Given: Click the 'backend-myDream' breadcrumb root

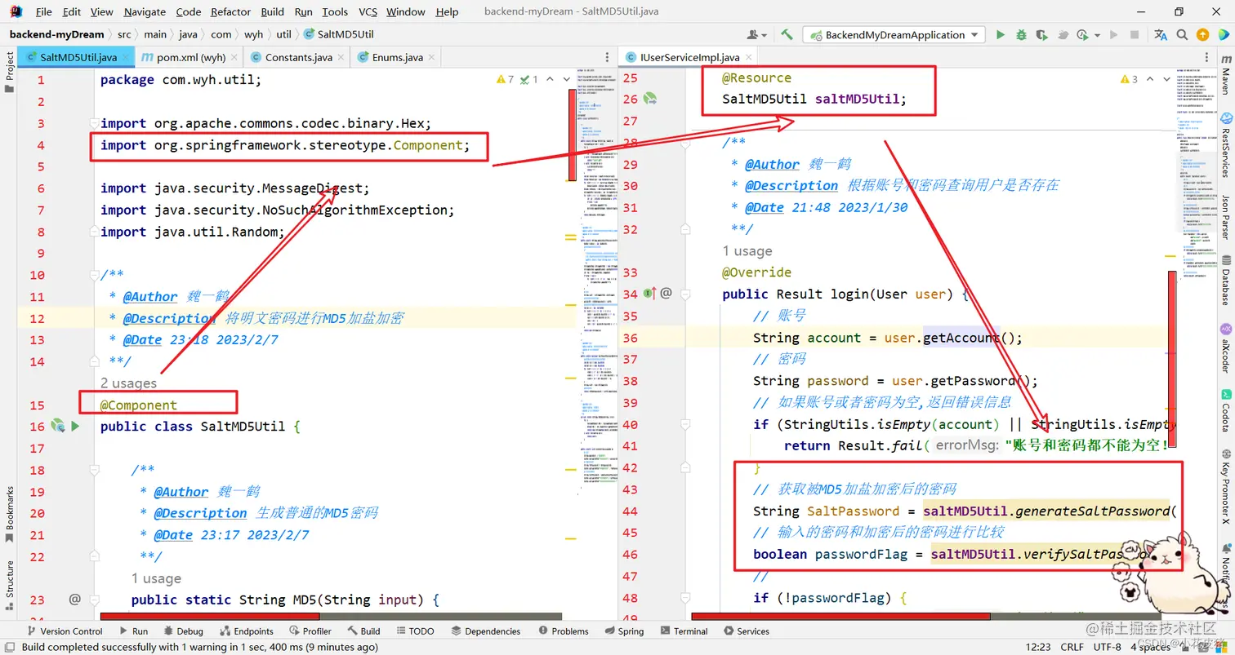Looking at the screenshot, I should (56, 34).
